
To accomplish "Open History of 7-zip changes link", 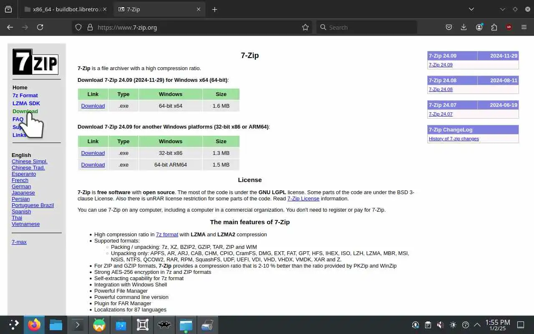I will pos(454,139).
